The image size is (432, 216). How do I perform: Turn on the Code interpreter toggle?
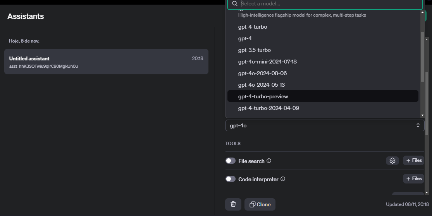pos(231,179)
